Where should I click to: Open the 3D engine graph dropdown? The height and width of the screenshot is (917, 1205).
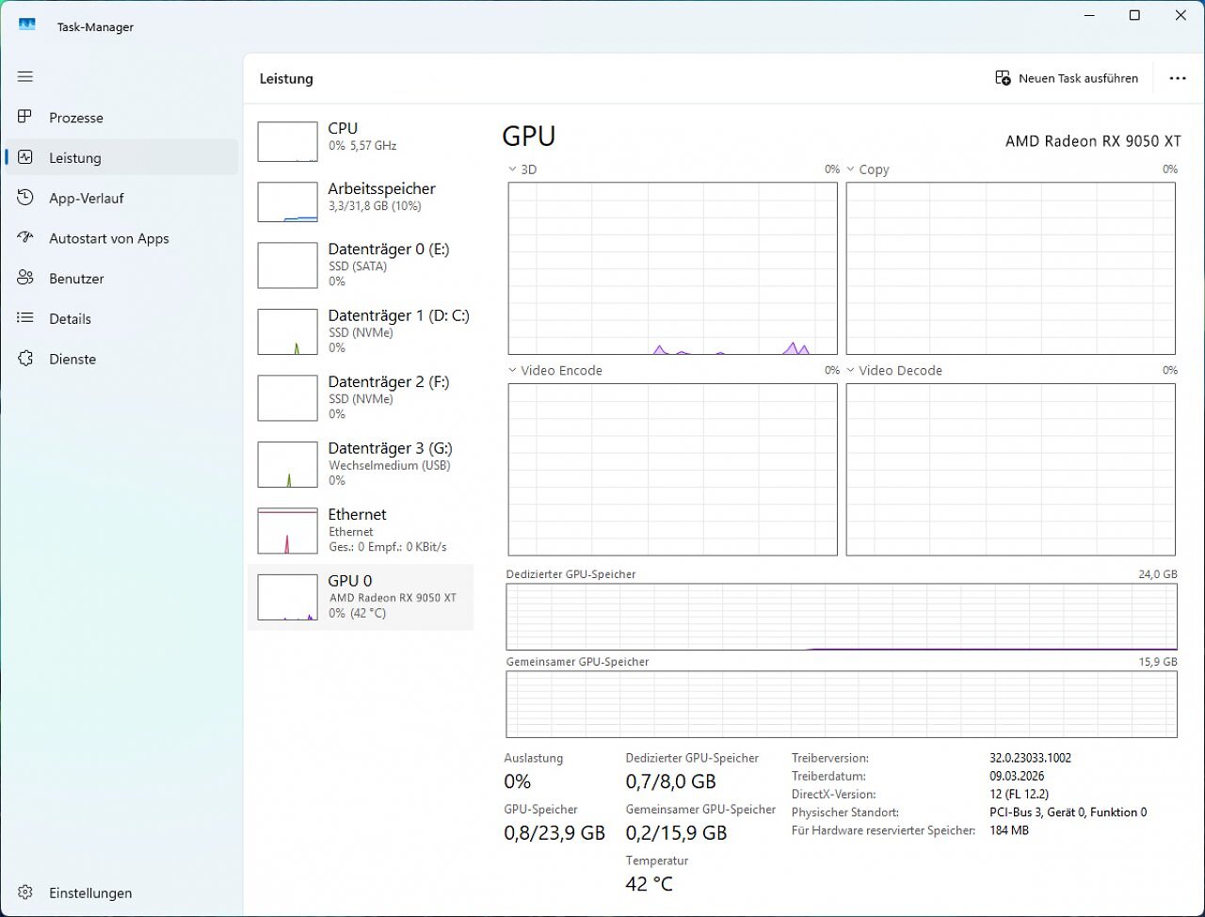[x=513, y=169]
